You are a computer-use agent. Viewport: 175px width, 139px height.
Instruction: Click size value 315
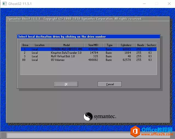click(x=96, y=56)
